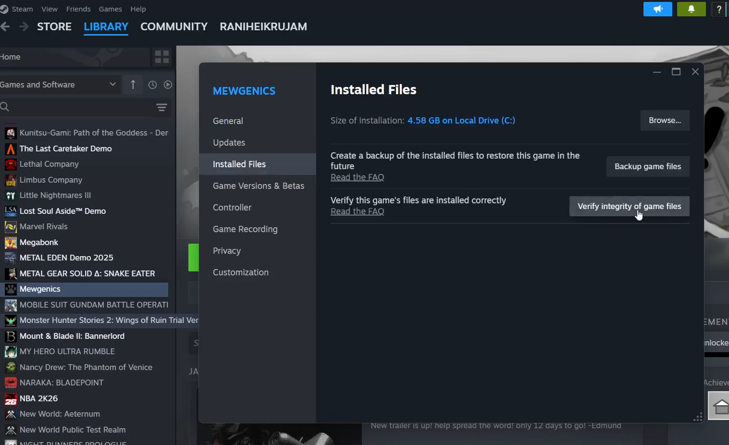The height and width of the screenshot is (445, 729).
Task: Select Marvel Rivals in the game list
Action: point(44,227)
